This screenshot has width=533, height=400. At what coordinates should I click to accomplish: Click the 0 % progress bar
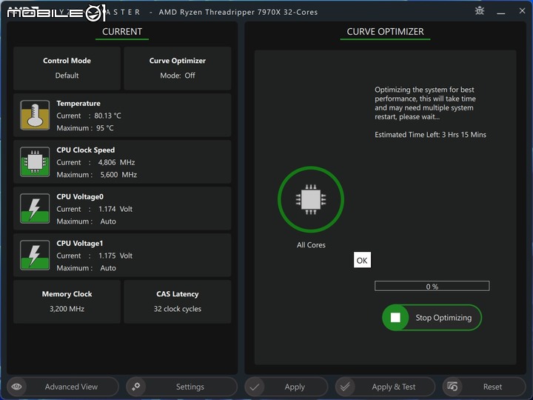coord(432,286)
